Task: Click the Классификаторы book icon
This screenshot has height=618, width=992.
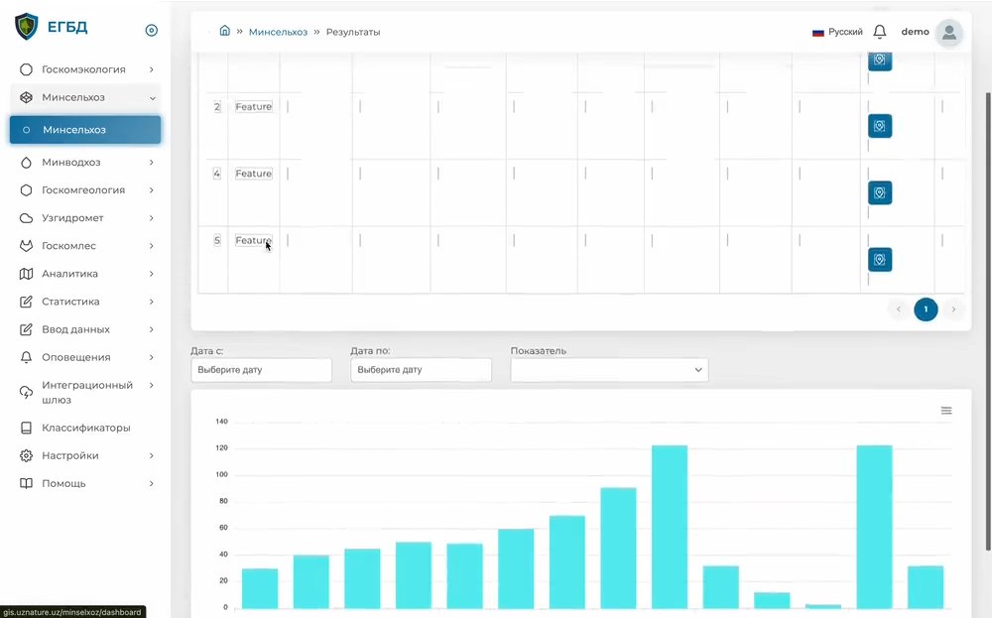Action: tap(26, 429)
